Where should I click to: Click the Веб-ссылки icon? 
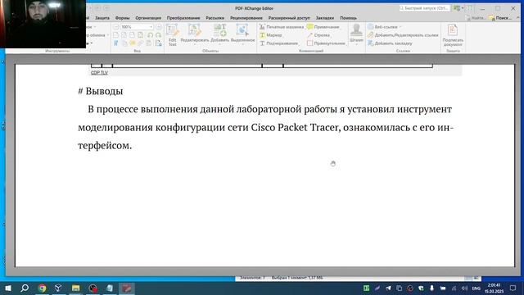371,27
